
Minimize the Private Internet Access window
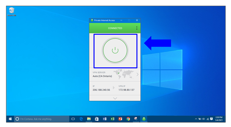[x=121, y=20]
